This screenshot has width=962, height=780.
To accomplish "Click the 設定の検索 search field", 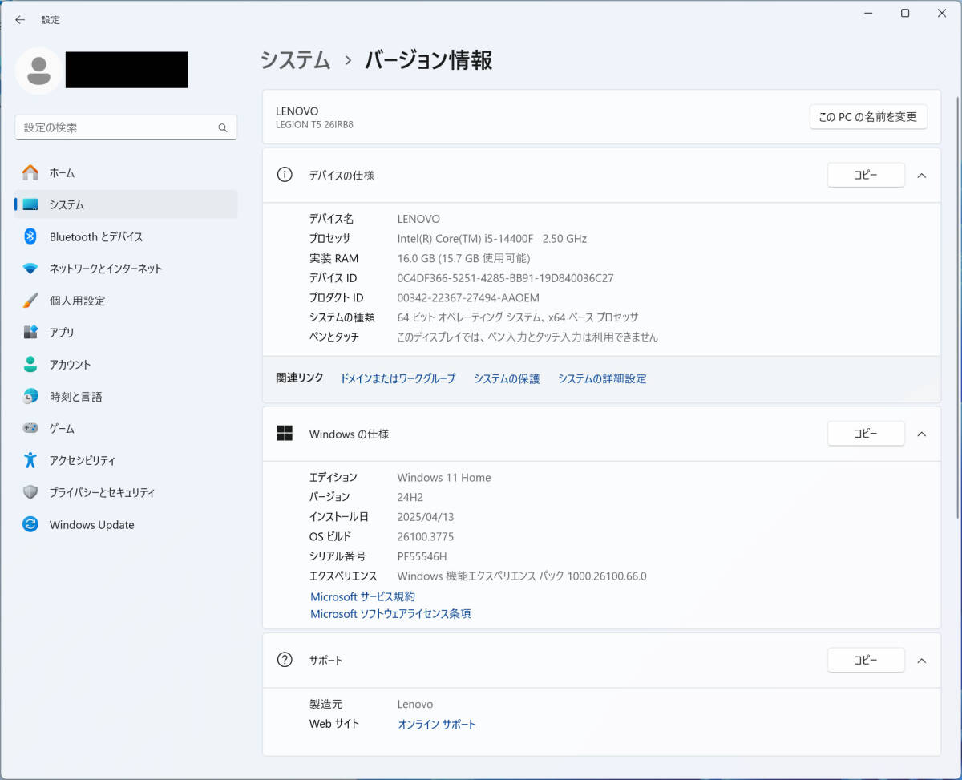I will [126, 127].
